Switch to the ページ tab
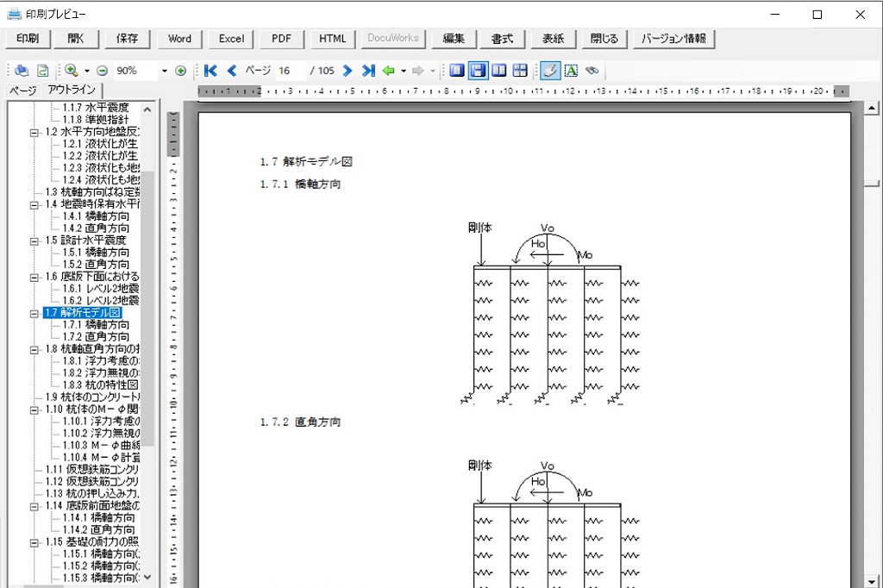Screen dimensions: 883x588 pyautogui.click(x=22, y=91)
